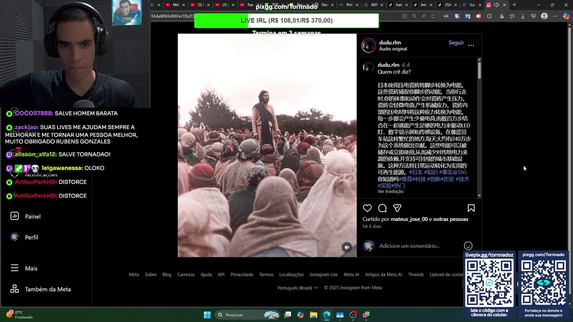Click dudu.rlm profile picture in post header

tap(369, 45)
